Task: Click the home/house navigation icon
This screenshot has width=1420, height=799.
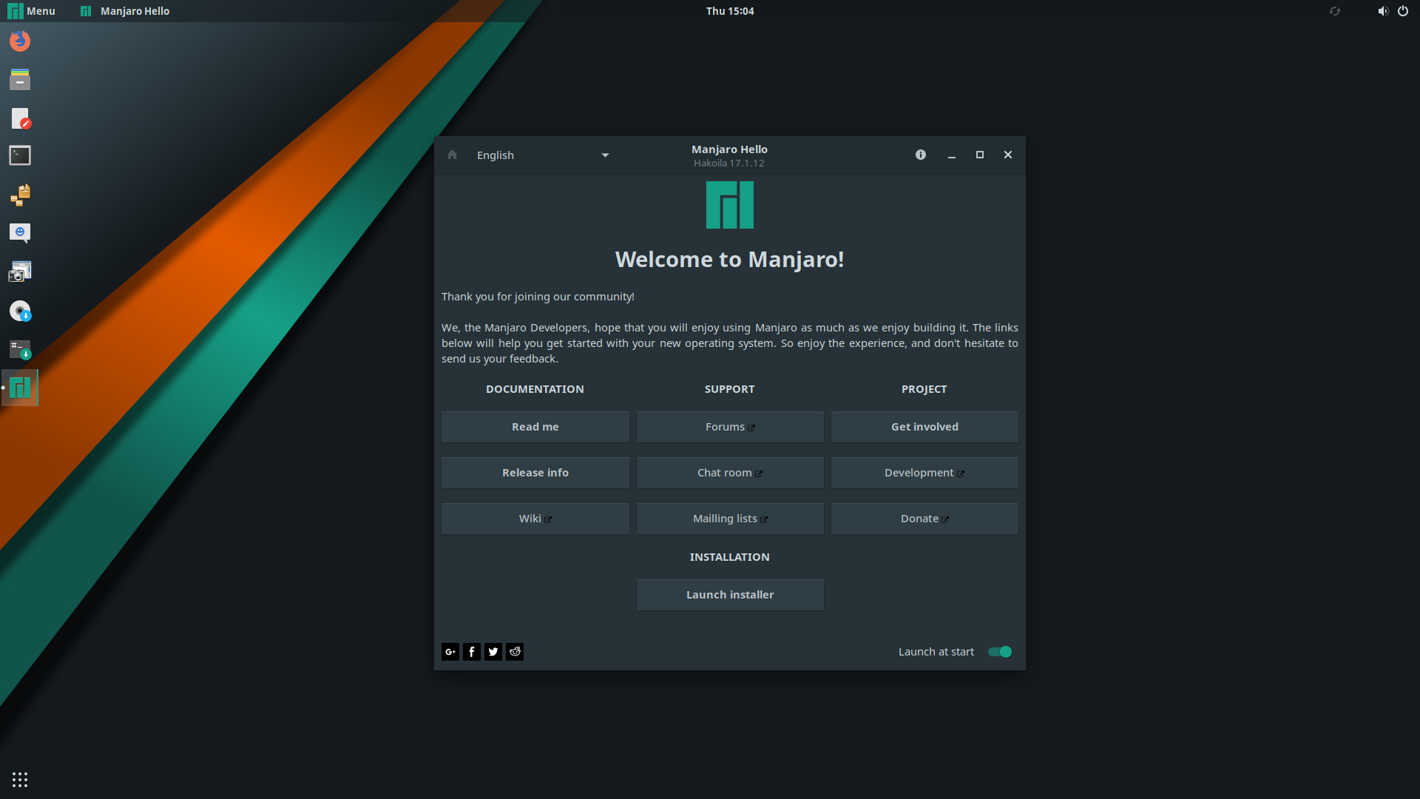Action: click(452, 154)
